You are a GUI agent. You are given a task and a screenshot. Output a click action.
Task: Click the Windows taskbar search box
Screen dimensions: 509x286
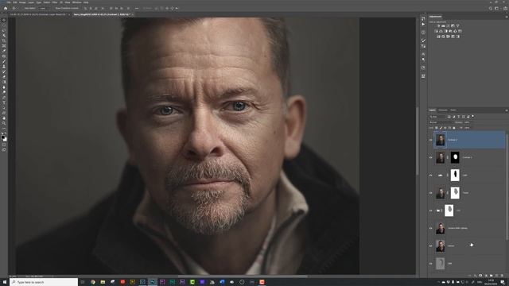pos(44,282)
